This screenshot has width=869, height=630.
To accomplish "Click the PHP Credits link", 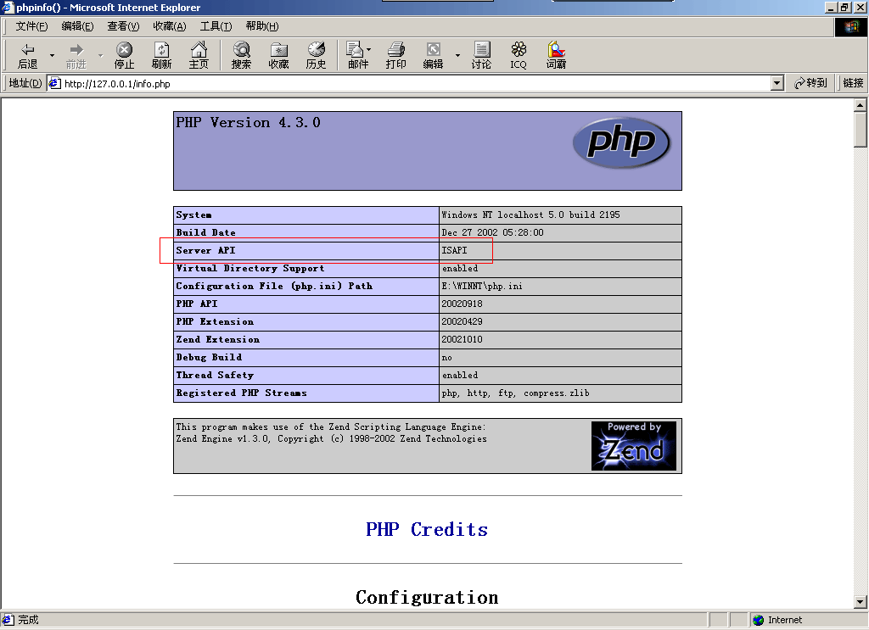I will (x=427, y=529).
